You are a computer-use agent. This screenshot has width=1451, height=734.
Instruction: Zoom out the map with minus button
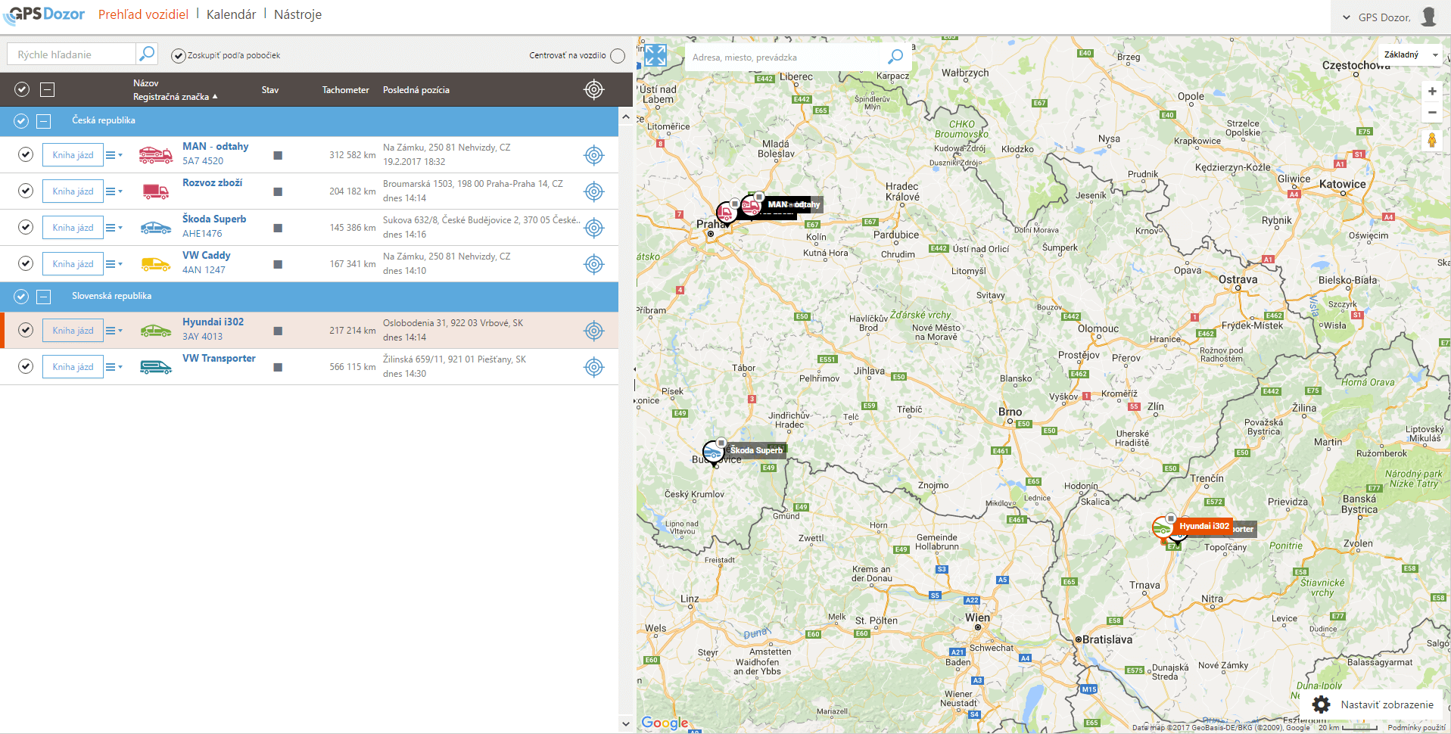pos(1432,112)
